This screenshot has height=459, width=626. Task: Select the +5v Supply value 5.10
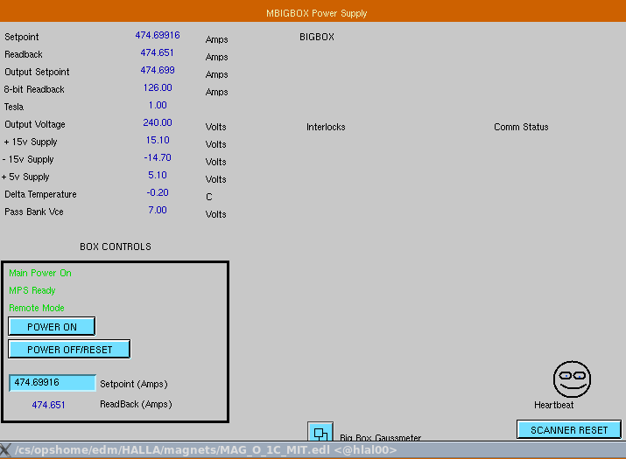[x=158, y=176]
